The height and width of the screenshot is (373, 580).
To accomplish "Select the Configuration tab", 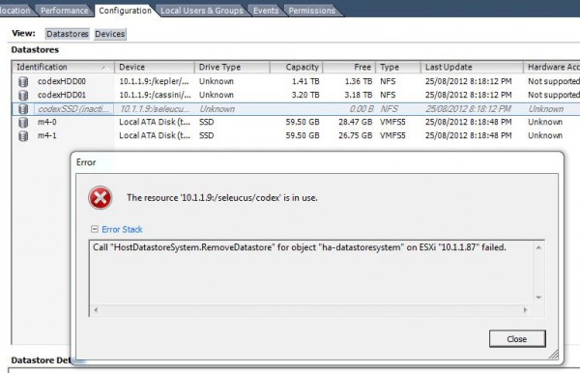I will [125, 11].
